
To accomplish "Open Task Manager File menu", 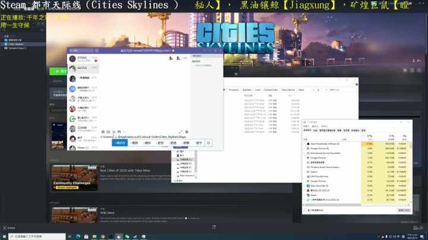I will pyautogui.click(x=306, y=127).
